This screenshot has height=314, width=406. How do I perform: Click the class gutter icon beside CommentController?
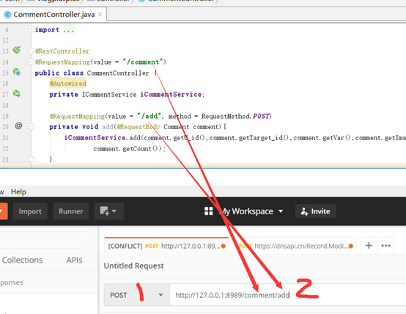(17, 72)
